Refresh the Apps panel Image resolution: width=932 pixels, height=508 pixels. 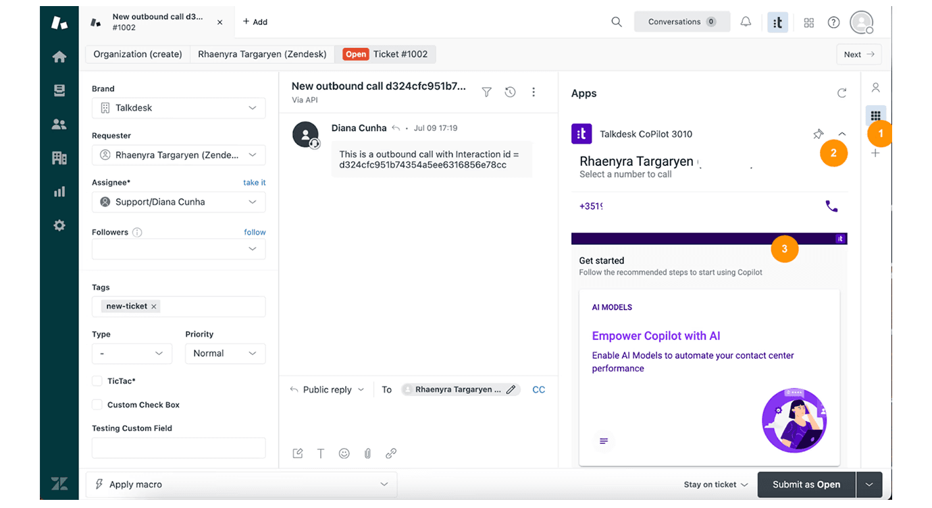[842, 93]
